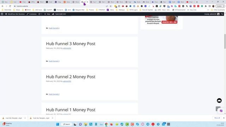Image resolution: width=226 pixels, height=127 pixels.
Task: Open the first Hub Silo Template mp4 download
Action: [12, 118]
